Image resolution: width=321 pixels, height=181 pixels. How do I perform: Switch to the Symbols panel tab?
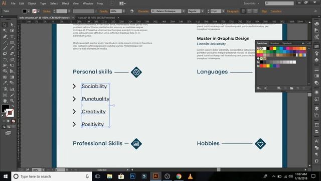[287, 43]
